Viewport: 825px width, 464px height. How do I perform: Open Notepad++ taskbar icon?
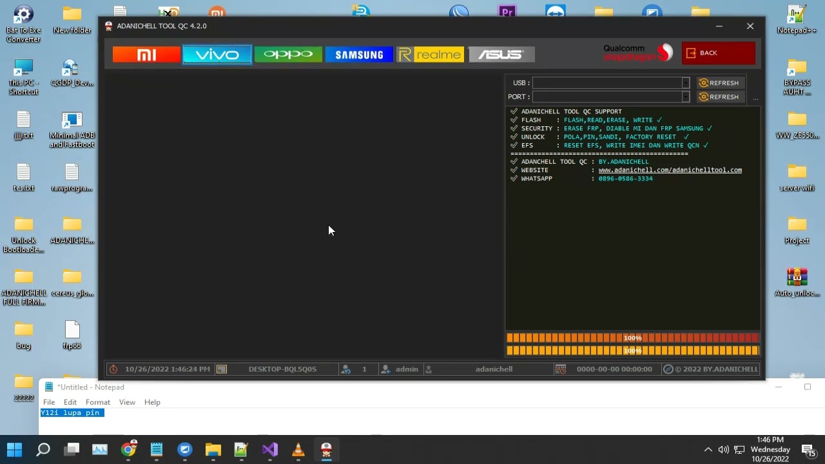point(242,449)
